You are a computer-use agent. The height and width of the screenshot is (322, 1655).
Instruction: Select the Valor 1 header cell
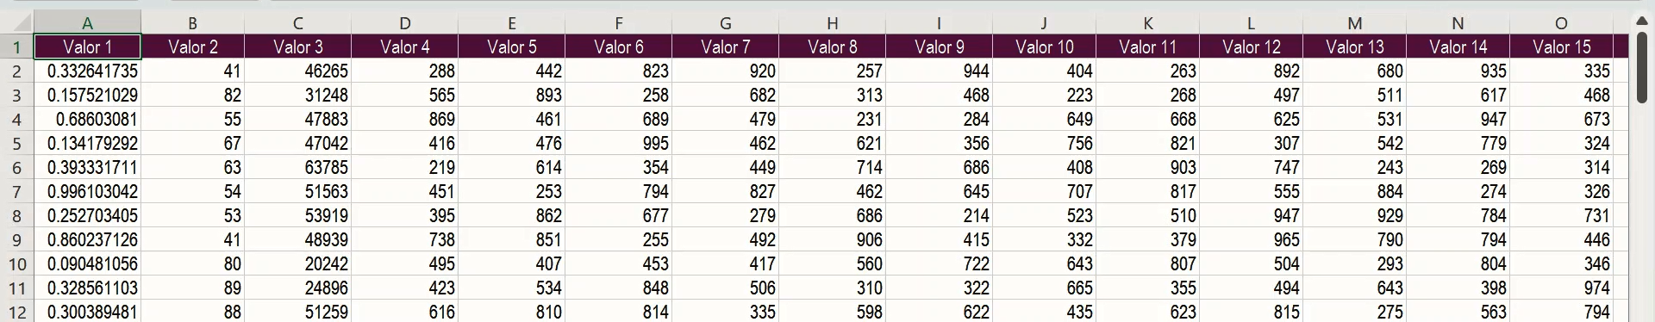[87, 46]
